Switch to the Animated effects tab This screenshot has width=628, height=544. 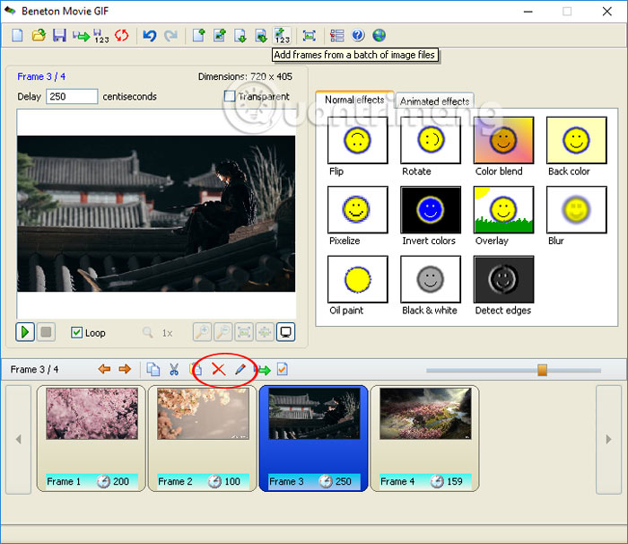tap(434, 101)
